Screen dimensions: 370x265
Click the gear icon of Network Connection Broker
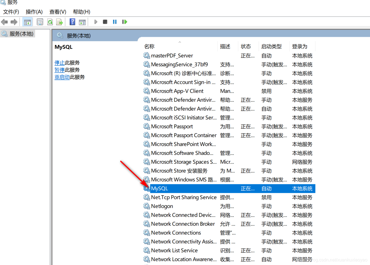click(147, 224)
